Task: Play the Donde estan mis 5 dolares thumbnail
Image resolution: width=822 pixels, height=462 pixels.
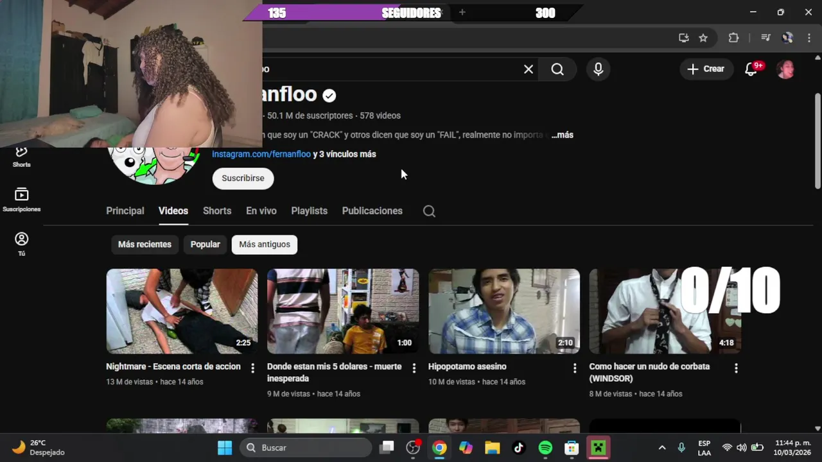Action: point(343,311)
